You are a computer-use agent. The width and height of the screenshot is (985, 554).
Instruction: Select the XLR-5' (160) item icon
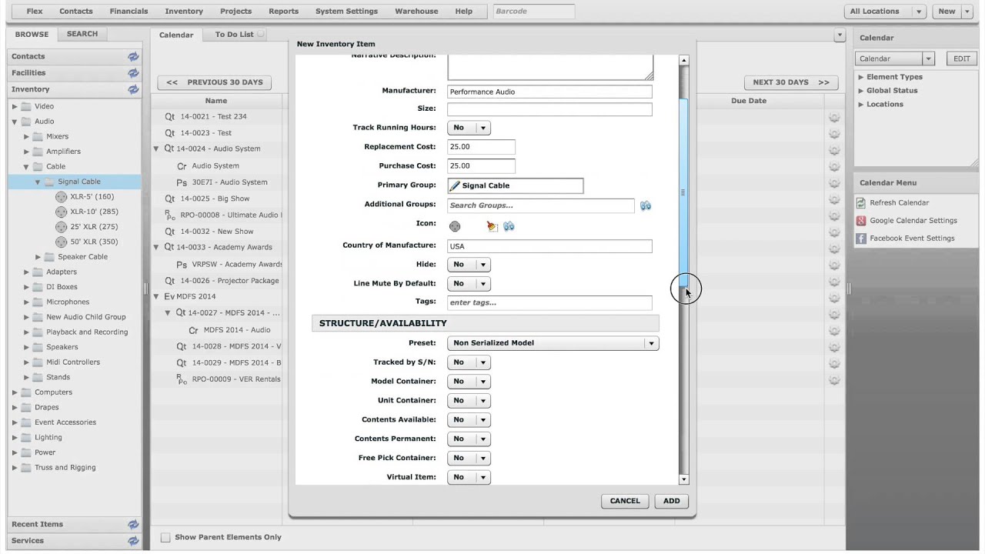pos(62,197)
